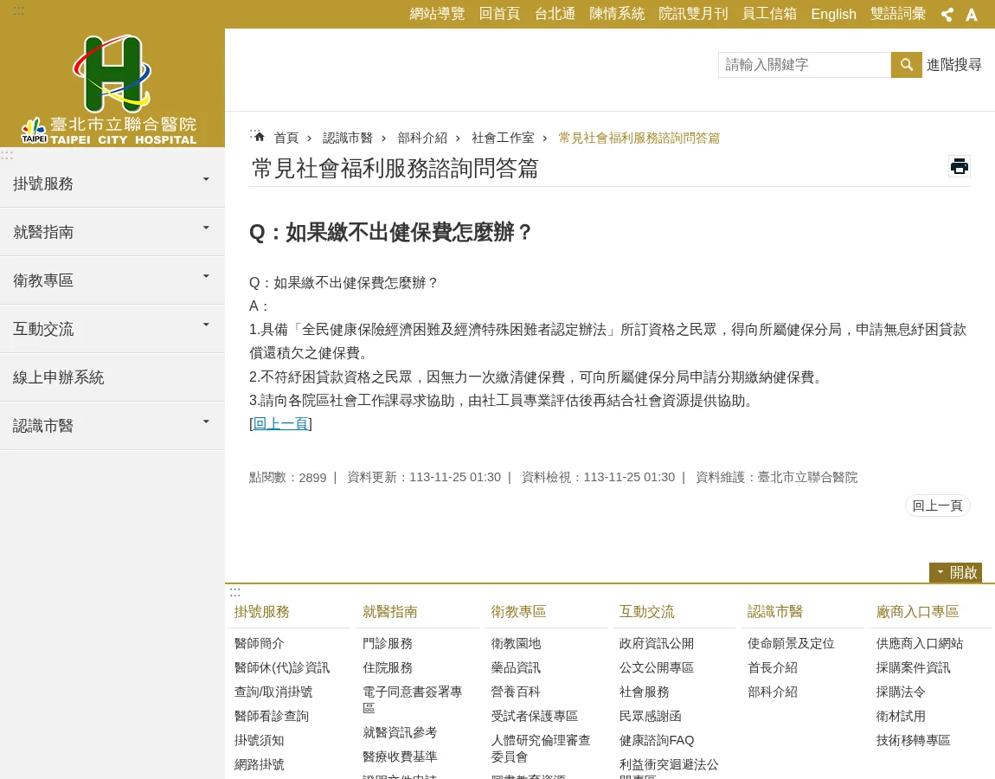
Task: Click the keyword search input field
Action: (x=805, y=65)
